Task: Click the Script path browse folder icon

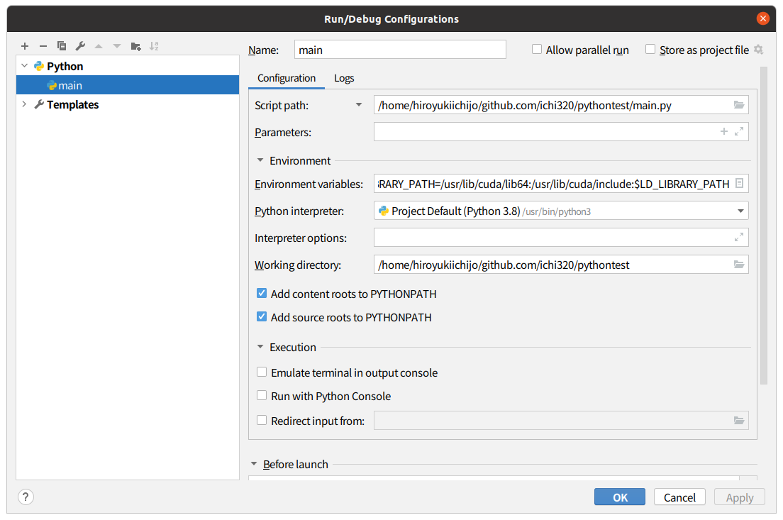Action: [x=739, y=105]
